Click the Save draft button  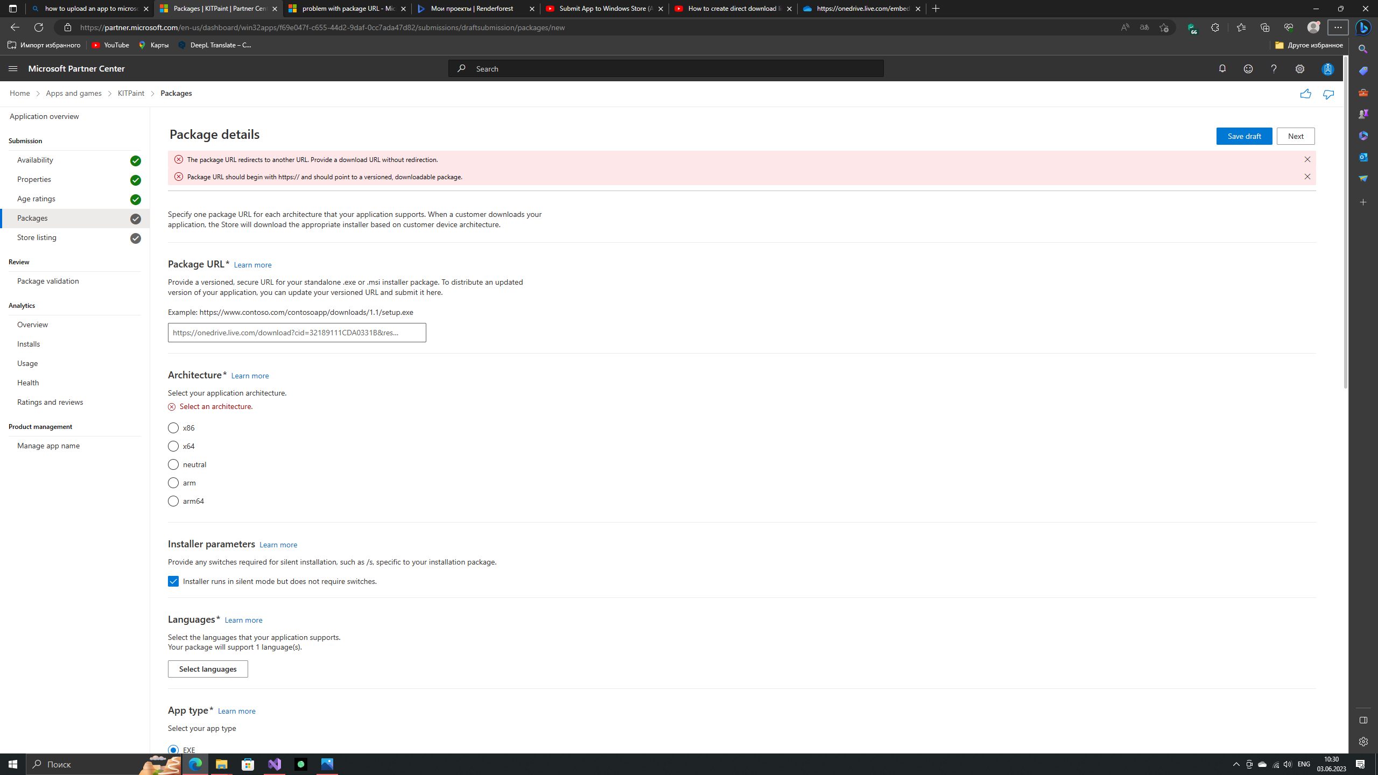click(1244, 136)
